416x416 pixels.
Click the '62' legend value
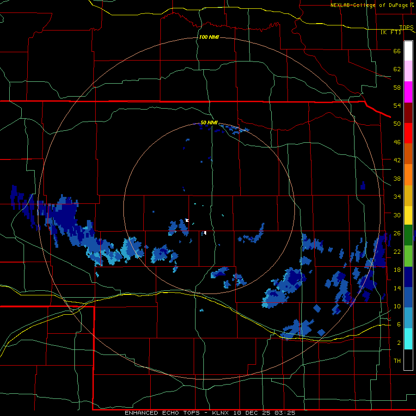(397, 69)
